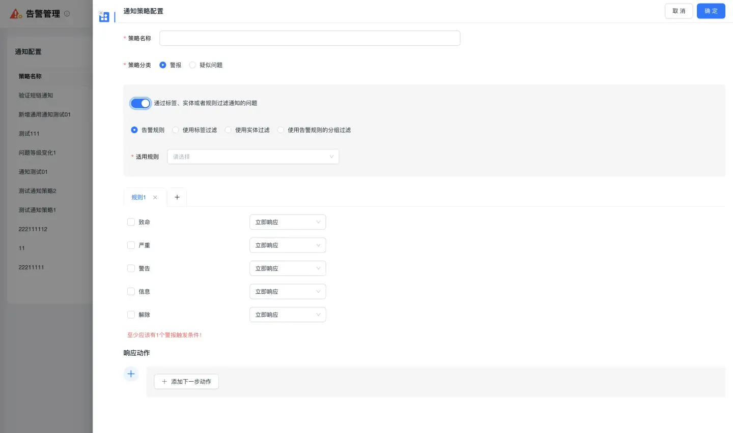Click the grid app icon beside title
733x433 pixels.
tap(104, 17)
